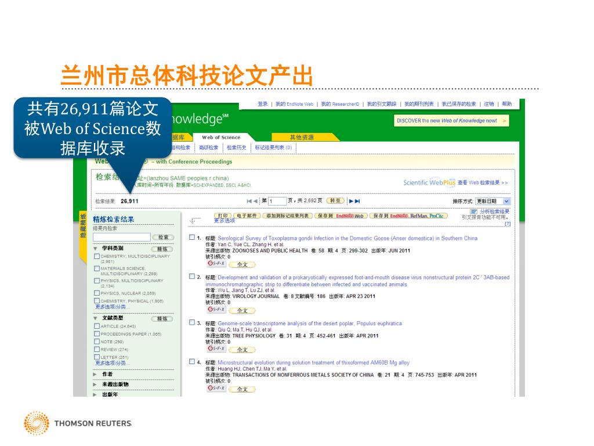
Task: Collapse the 文献类型 section
Action: point(96,318)
